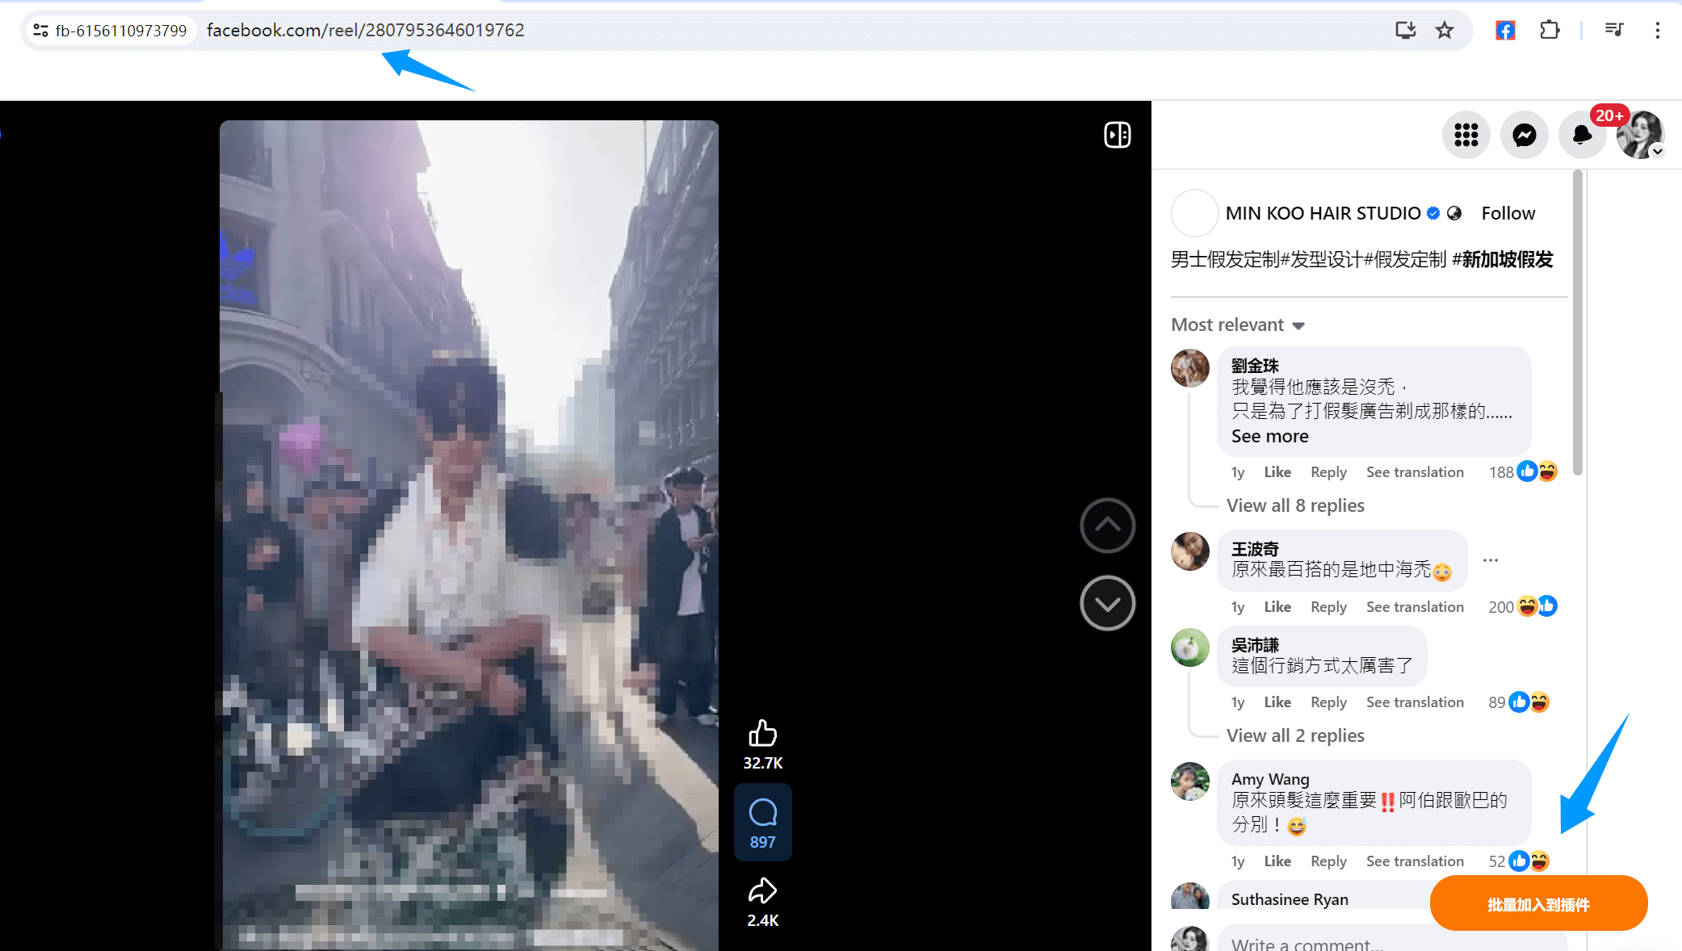Open the comments icon showing 897
Image resolution: width=1682 pixels, height=951 pixels.
(x=762, y=822)
